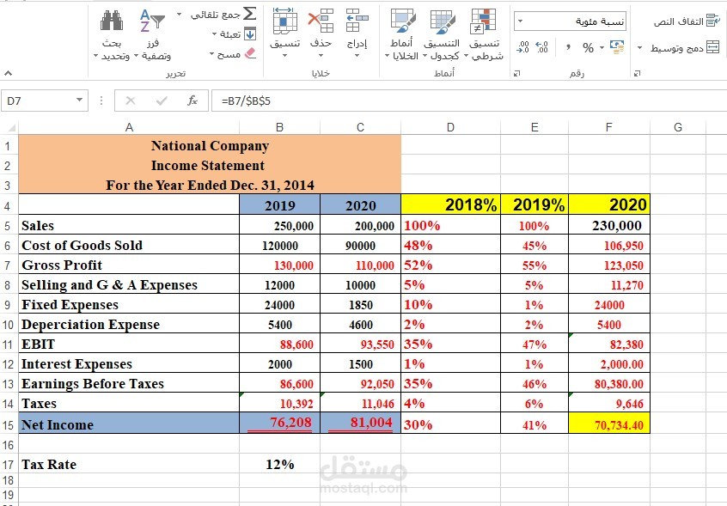Select the 230,000 forecast sales cell
727x506 pixels.
click(609, 225)
